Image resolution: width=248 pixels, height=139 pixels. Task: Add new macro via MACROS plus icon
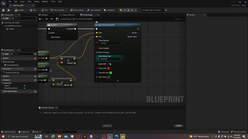35,76
